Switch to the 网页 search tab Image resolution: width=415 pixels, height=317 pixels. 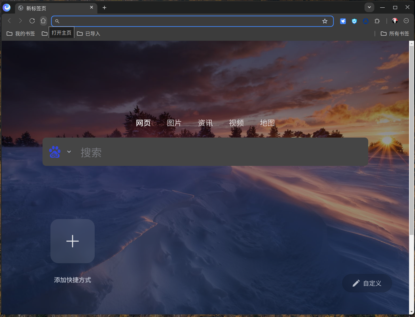coord(143,123)
